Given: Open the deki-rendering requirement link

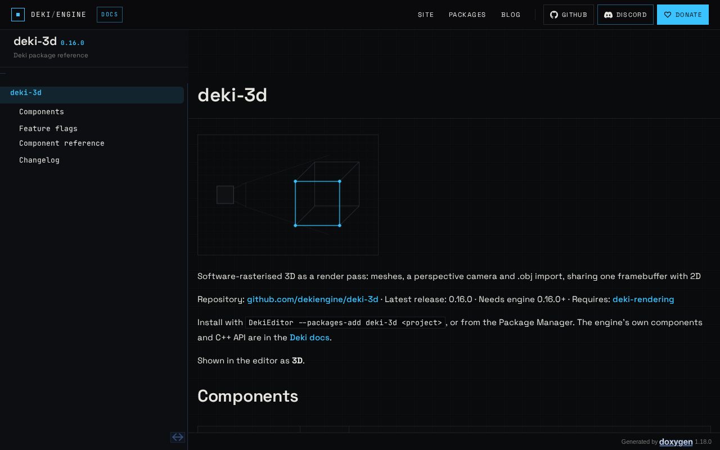Looking at the screenshot, I should coord(643,299).
